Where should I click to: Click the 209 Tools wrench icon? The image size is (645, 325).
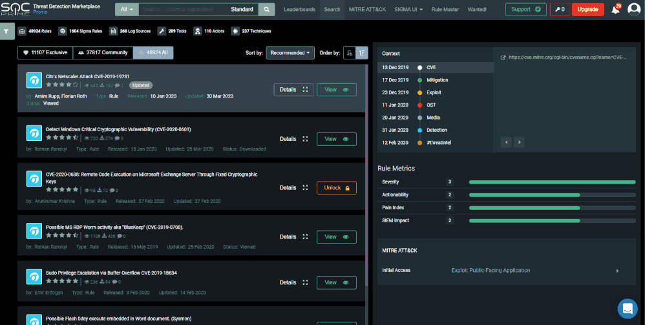pos(162,31)
